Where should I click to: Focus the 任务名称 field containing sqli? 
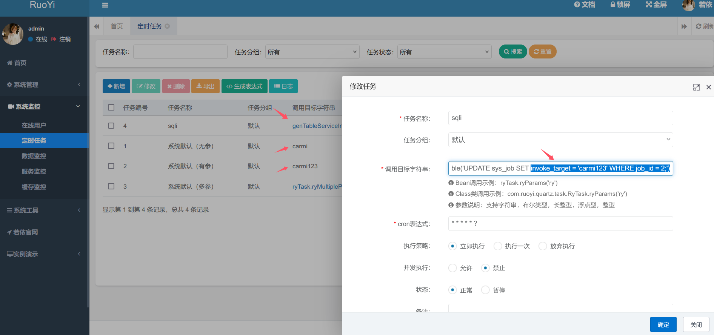tap(560, 118)
